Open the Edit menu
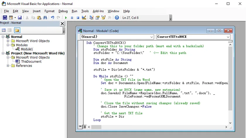Screen dimensions: 246x138 [15, 11]
